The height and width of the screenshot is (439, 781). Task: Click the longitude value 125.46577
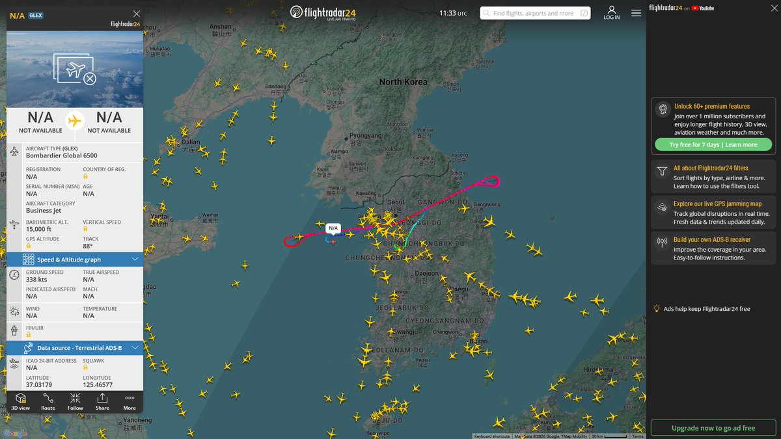(x=98, y=385)
